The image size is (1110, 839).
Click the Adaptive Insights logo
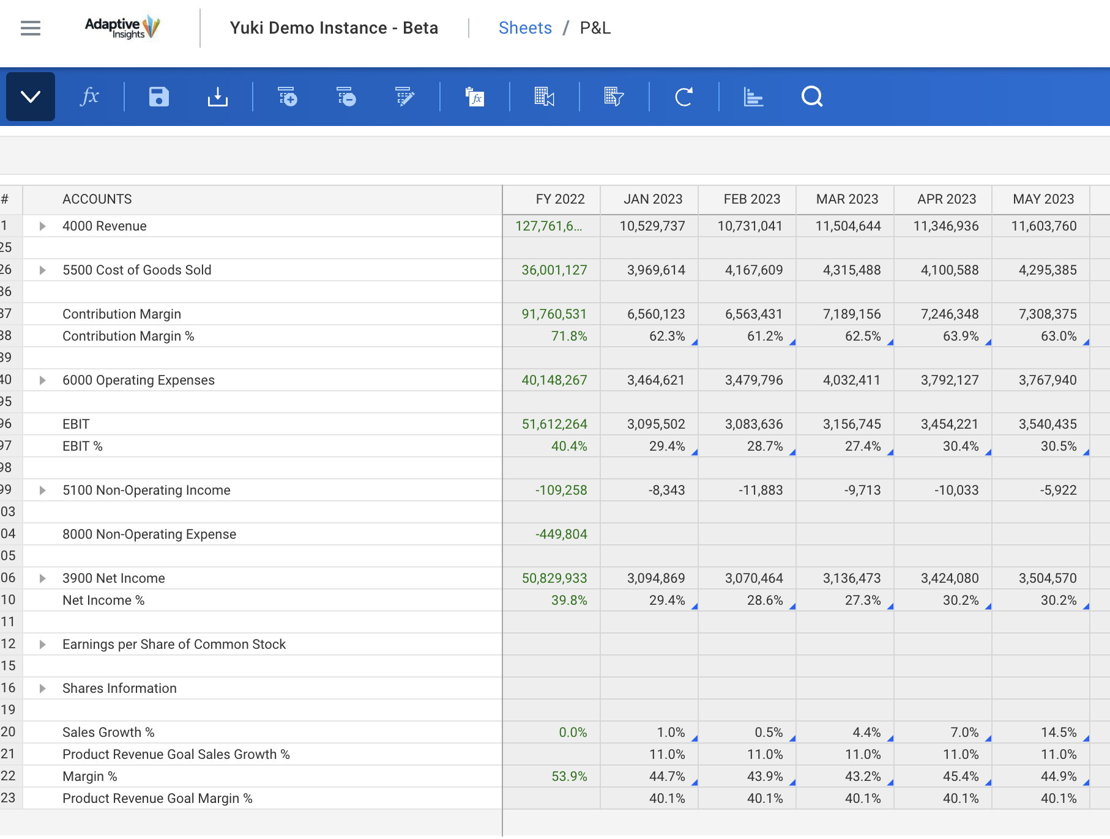[122, 28]
